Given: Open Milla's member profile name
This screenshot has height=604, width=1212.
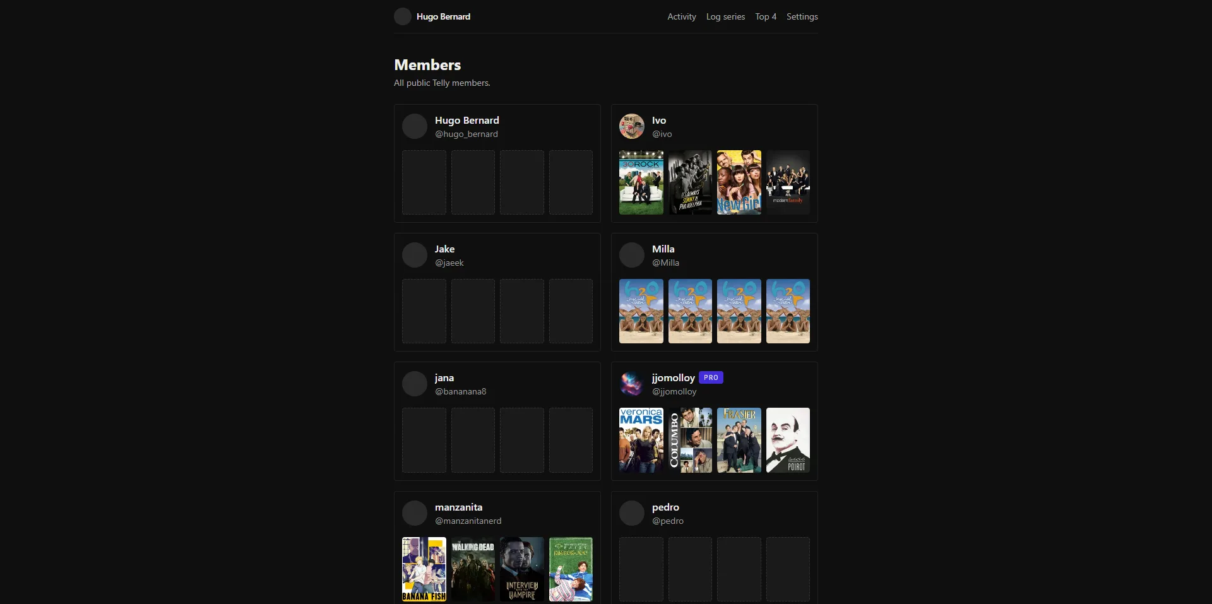Looking at the screenshot, I should click(663, 249).
